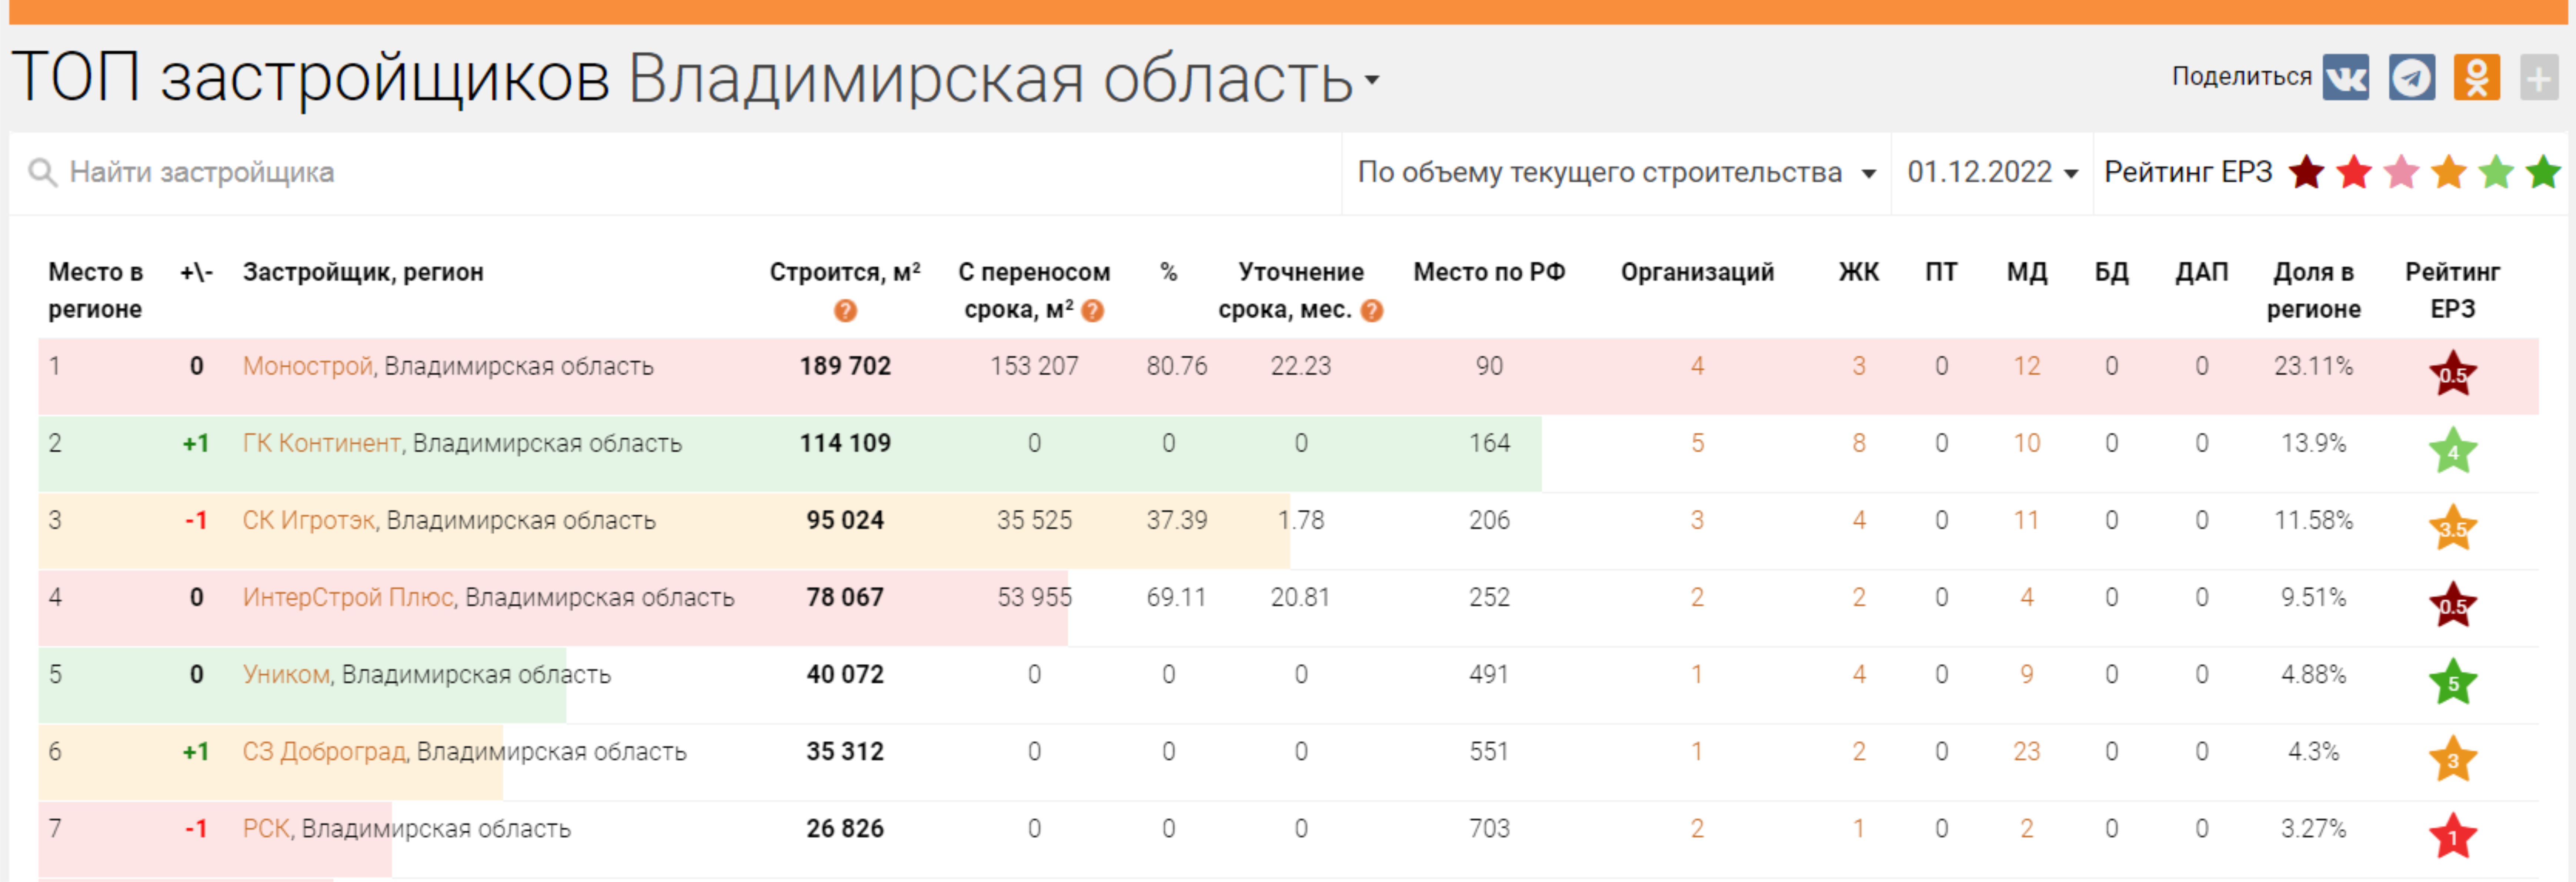This screenshot has height=882, width=2576.
Task: Filter by dark red rating star
Action: pyautogui.click(x=2306, y=172)
